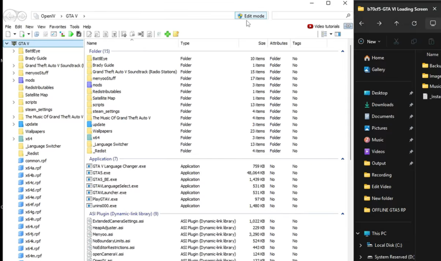Click OpenIV in the breadcrumb path

pyautogui.click(x=48, y=16)
